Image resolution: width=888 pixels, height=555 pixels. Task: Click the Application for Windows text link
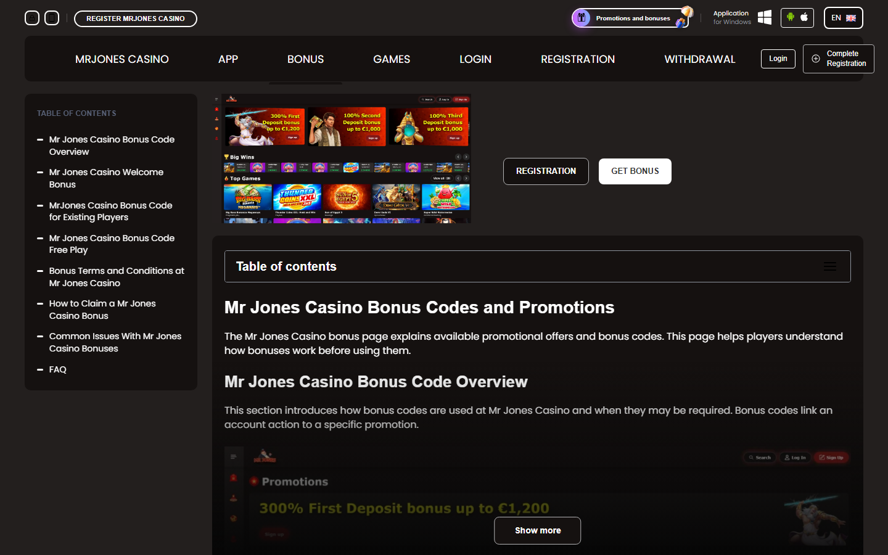click(x=732, y=17)
